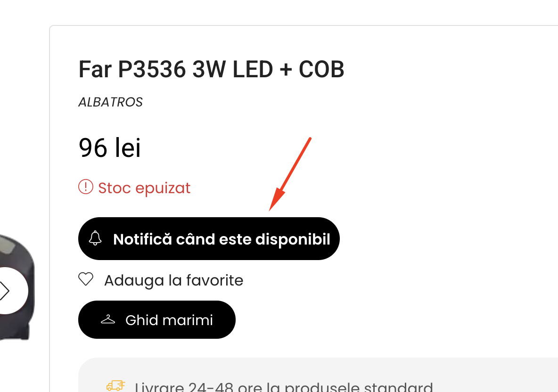The image size is (558, 392).
Task: Click the tip of the red annotation arrow
Action: [x=270, y=210]
